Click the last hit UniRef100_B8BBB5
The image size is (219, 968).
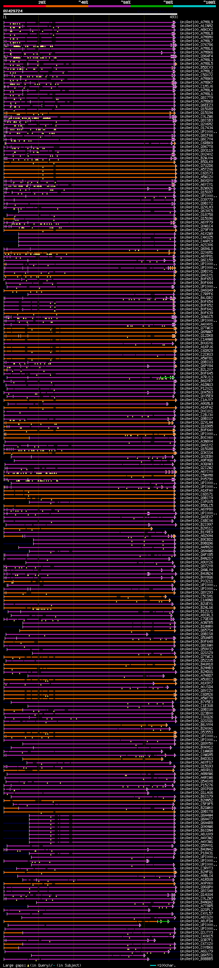coord(196,959)
